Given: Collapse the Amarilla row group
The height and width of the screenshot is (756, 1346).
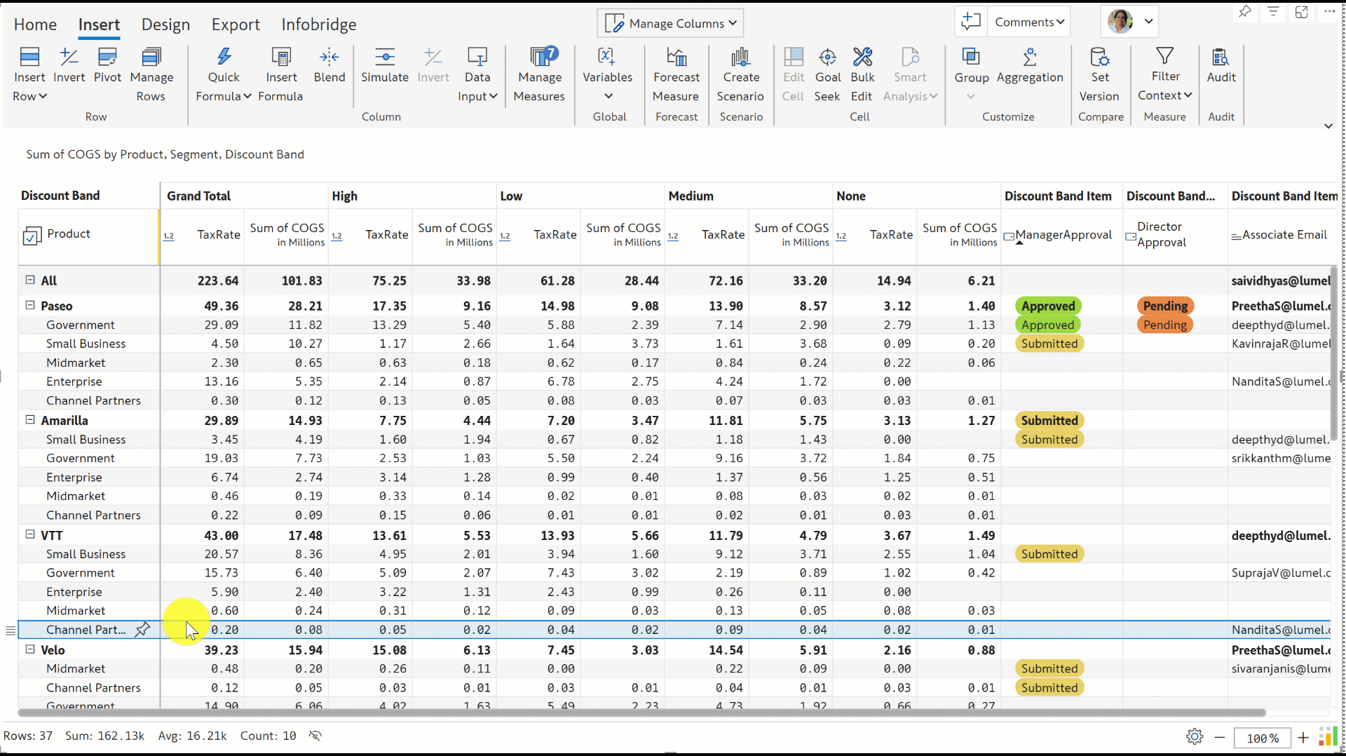Looking at the screenshot, I should coord(30,419).
